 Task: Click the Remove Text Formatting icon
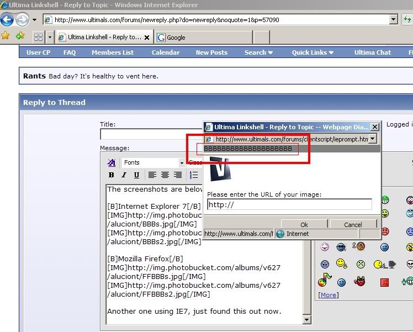point(112,162)
